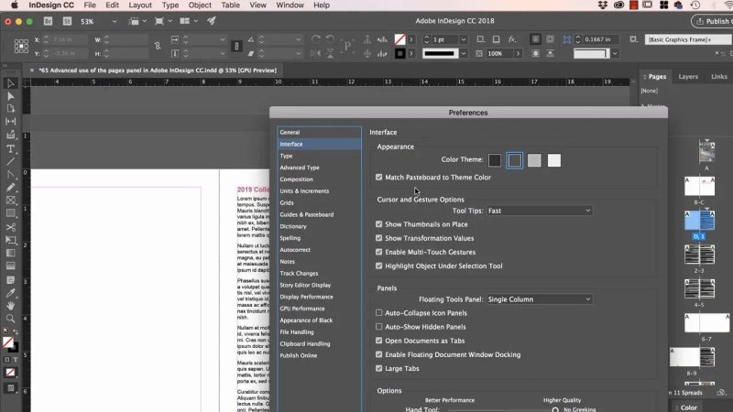733x412 pixels.
Task: Pick the Hand tool
Action: tap(10, 306)
